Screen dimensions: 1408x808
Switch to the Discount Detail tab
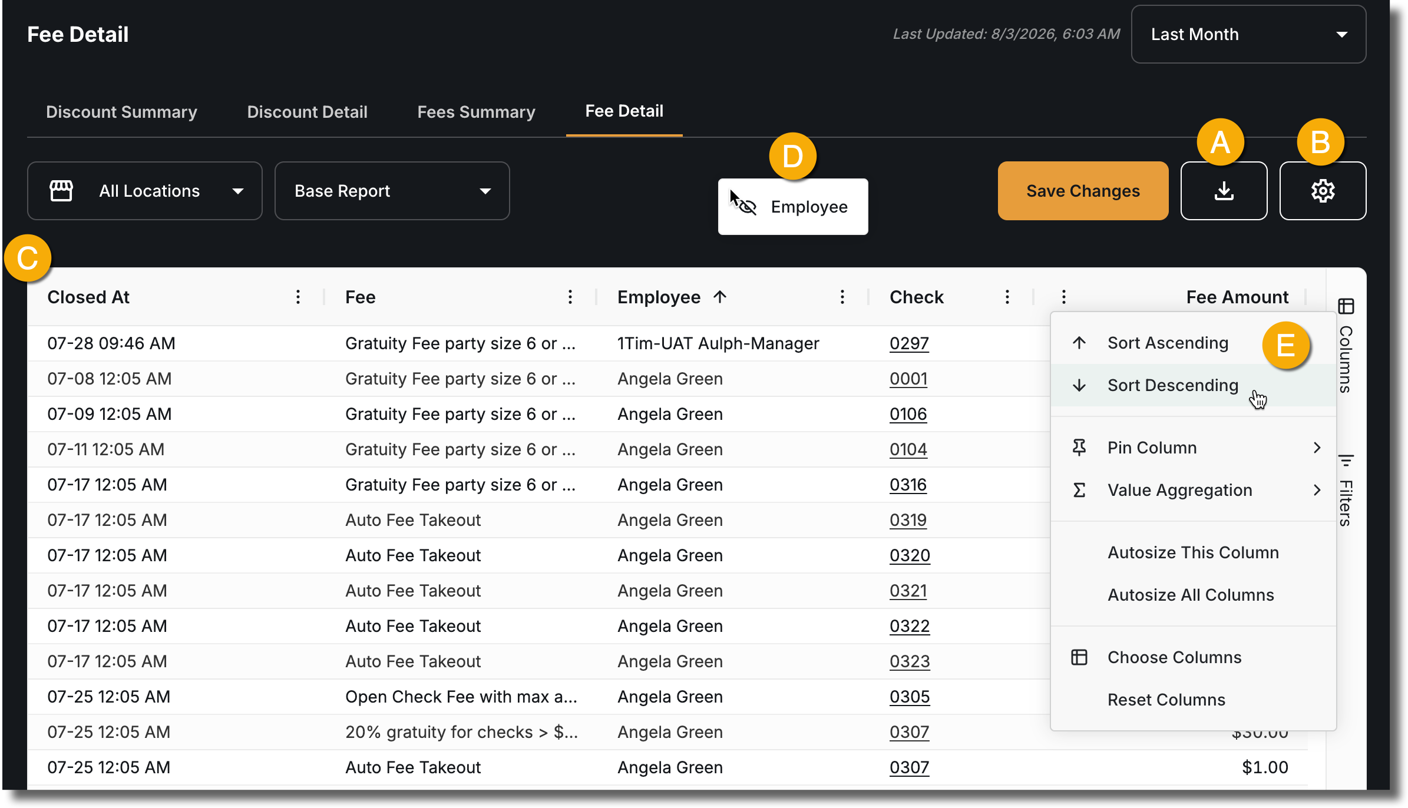307,112
